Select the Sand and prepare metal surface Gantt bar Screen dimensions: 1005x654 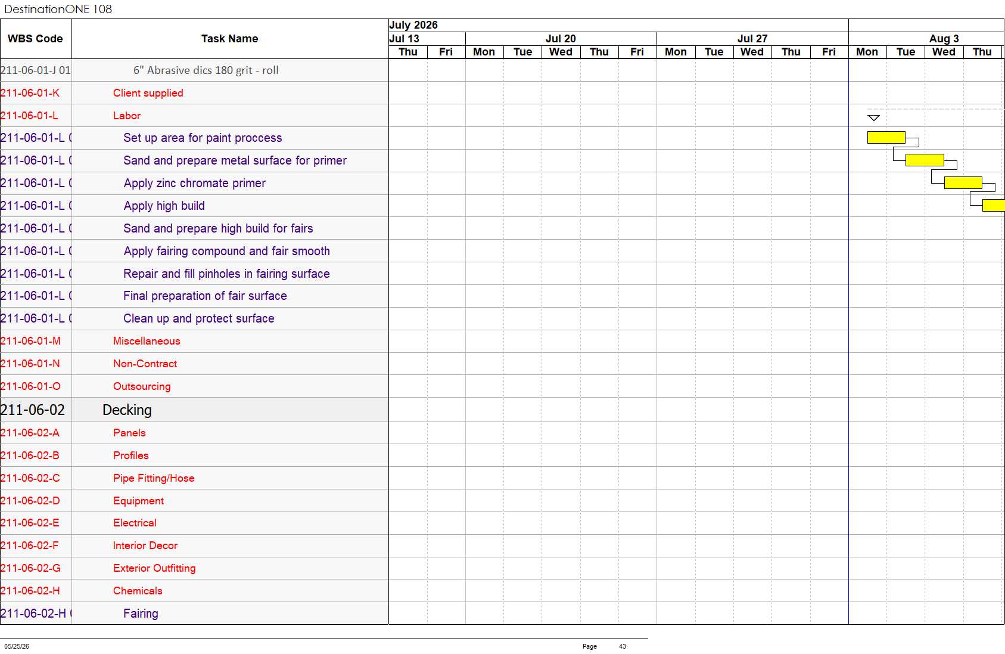[925, 160]
